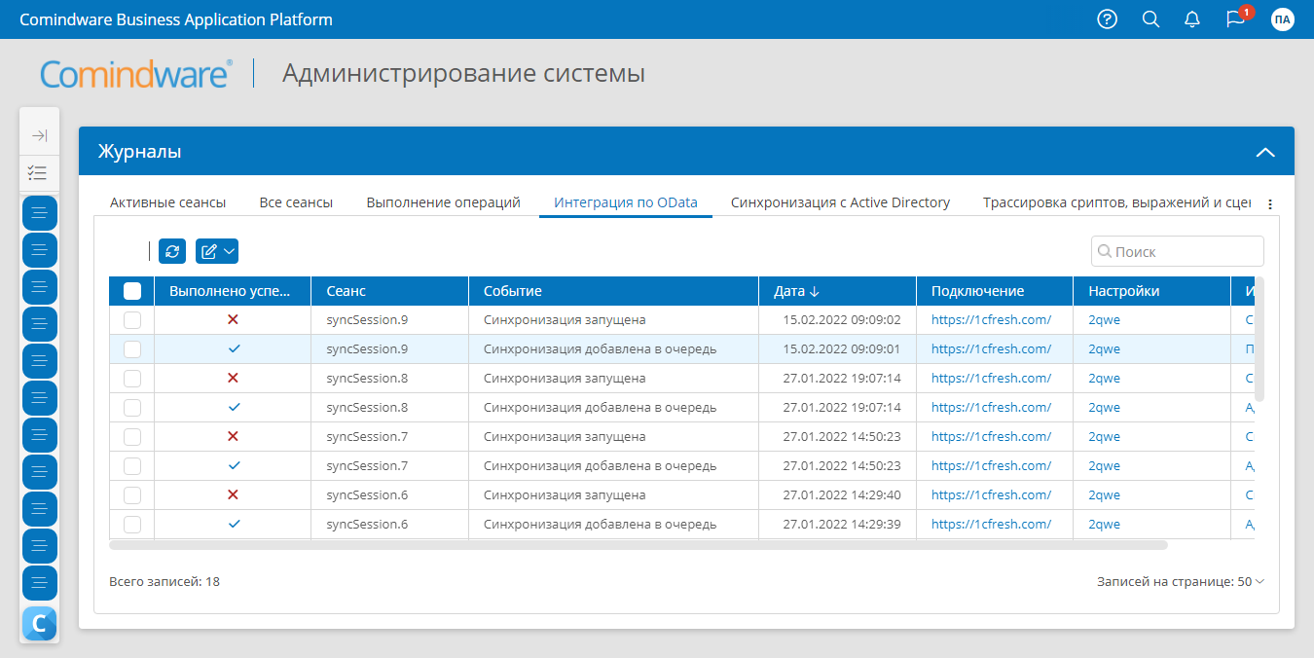Click the Comindware C icon in sidebar

tap(39, 623)
